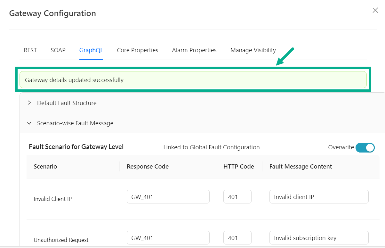The height and width of the screenshot is (248, 385).
Task: Edit Response Code for Invalid Client IP
Action: [168, 197]
